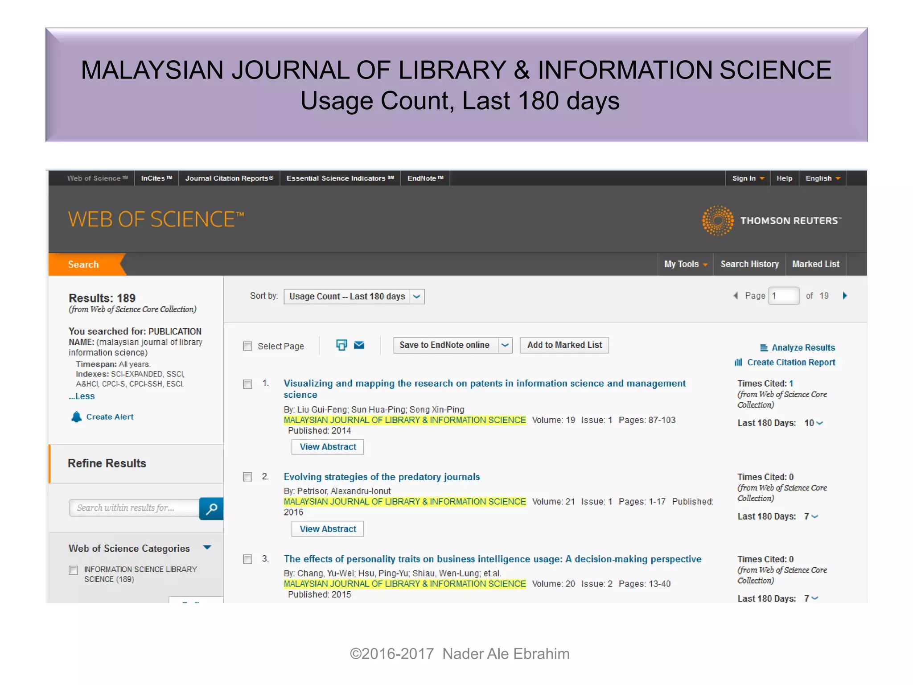Click the Results: 189 heading
The height and width of the screenshot is (685, 913).
102,298
